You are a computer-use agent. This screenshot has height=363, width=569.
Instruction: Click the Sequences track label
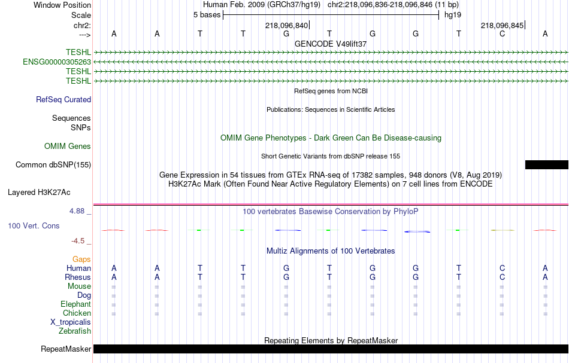click(x=71, y=118)
